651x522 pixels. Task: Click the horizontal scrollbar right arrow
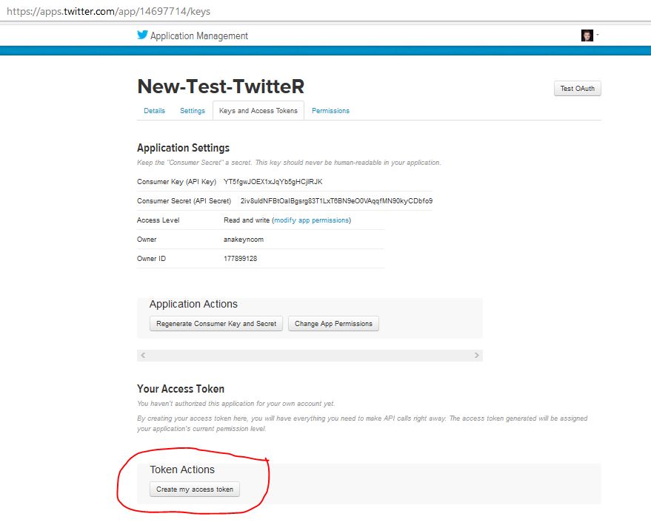point(477,356)
